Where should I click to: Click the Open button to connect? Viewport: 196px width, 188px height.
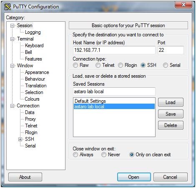134,177
